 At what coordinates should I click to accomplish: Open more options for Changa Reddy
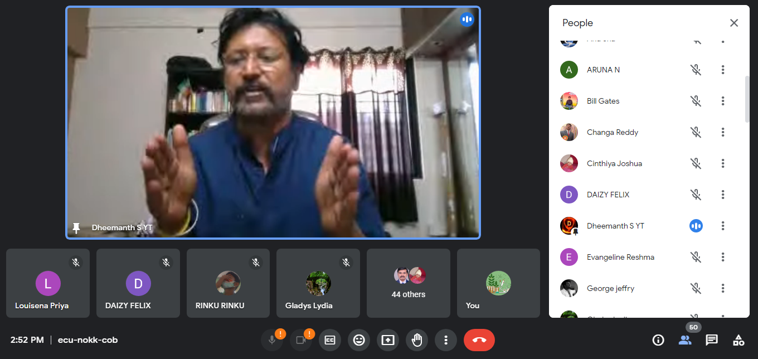point(723,132)
